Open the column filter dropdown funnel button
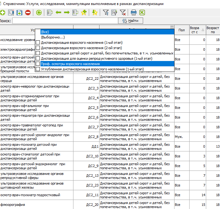This screenshot has height=209, width=220. click(x=171, y=27)
